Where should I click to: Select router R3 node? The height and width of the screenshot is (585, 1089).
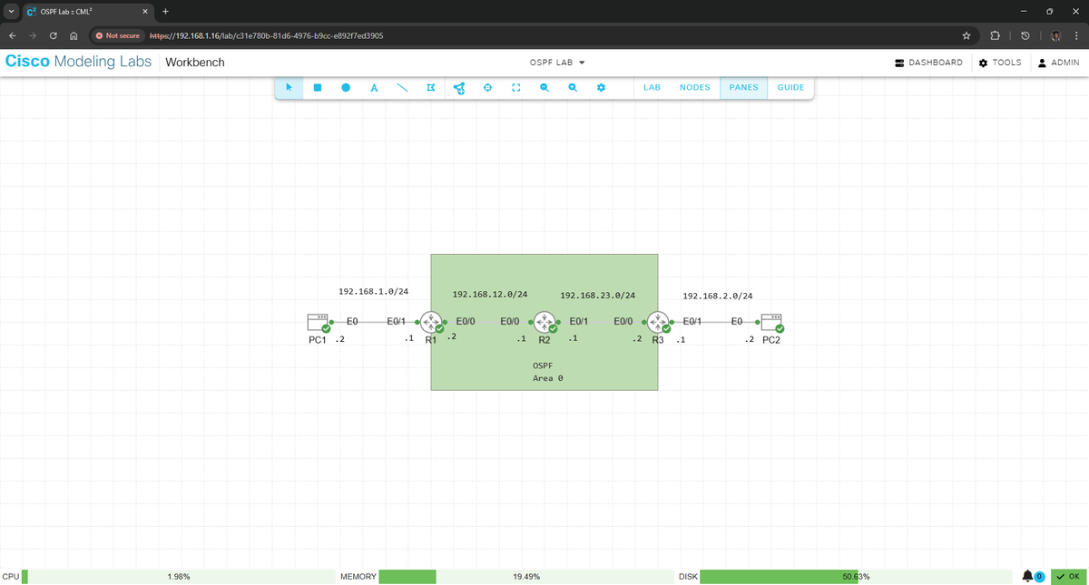click(x=658, y=322)
